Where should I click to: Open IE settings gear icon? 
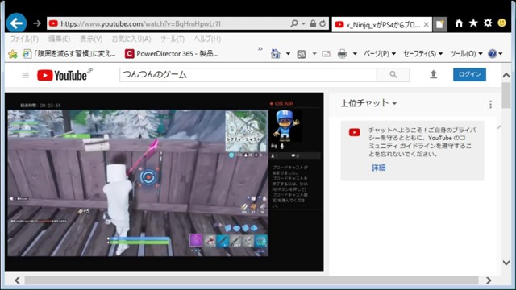(x=488, y=23)
